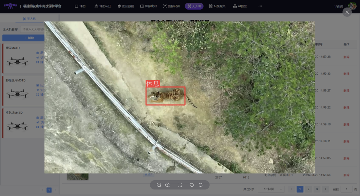Open the AI模型 menu item
The height and width of the screenshot is (196, 360).
(240, 6)
